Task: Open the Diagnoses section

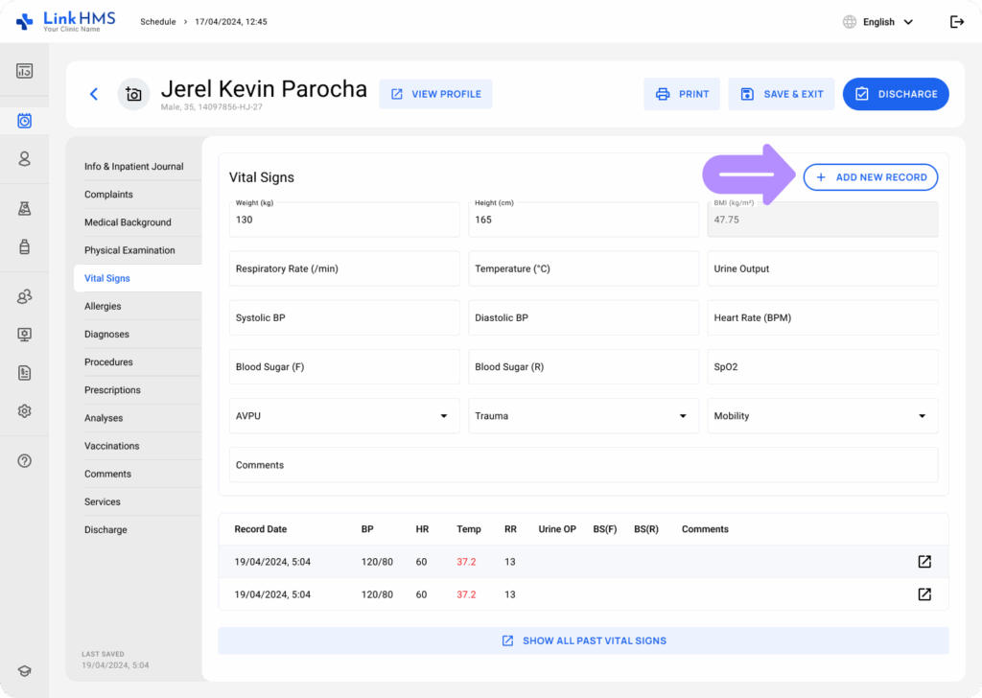Action: tap(106, 335)
